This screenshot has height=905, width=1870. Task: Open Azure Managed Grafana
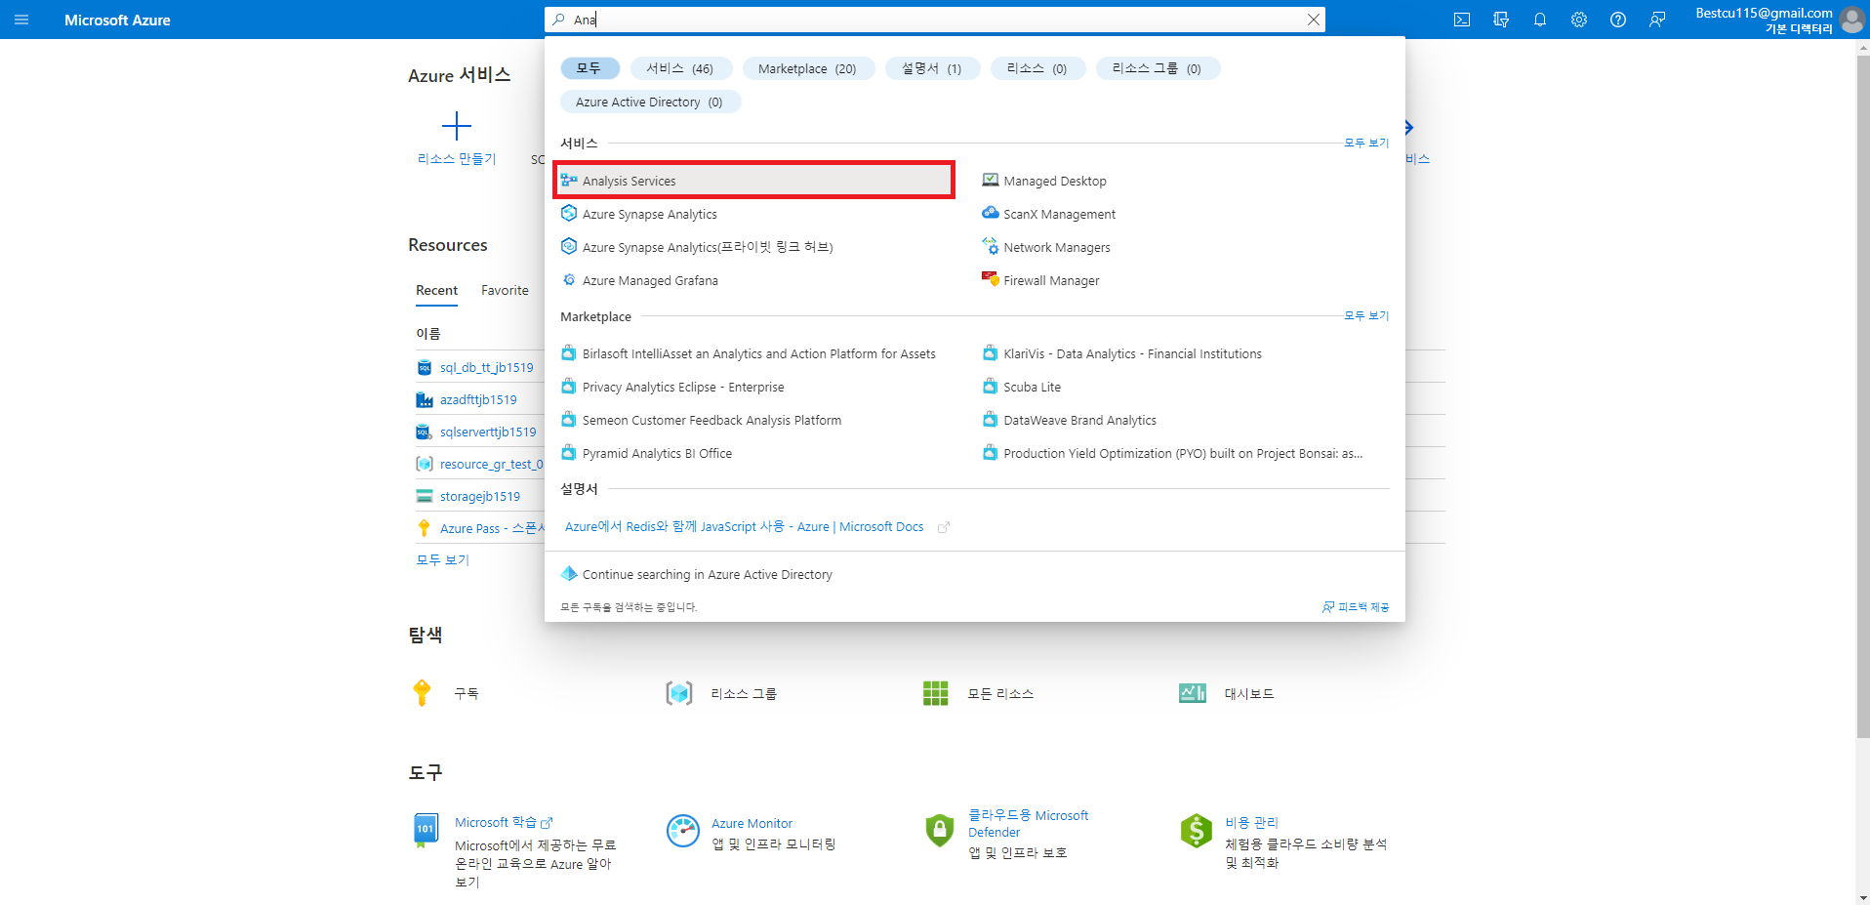(650, 280)
